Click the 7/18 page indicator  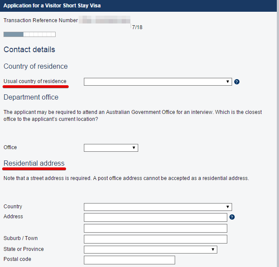137,27
